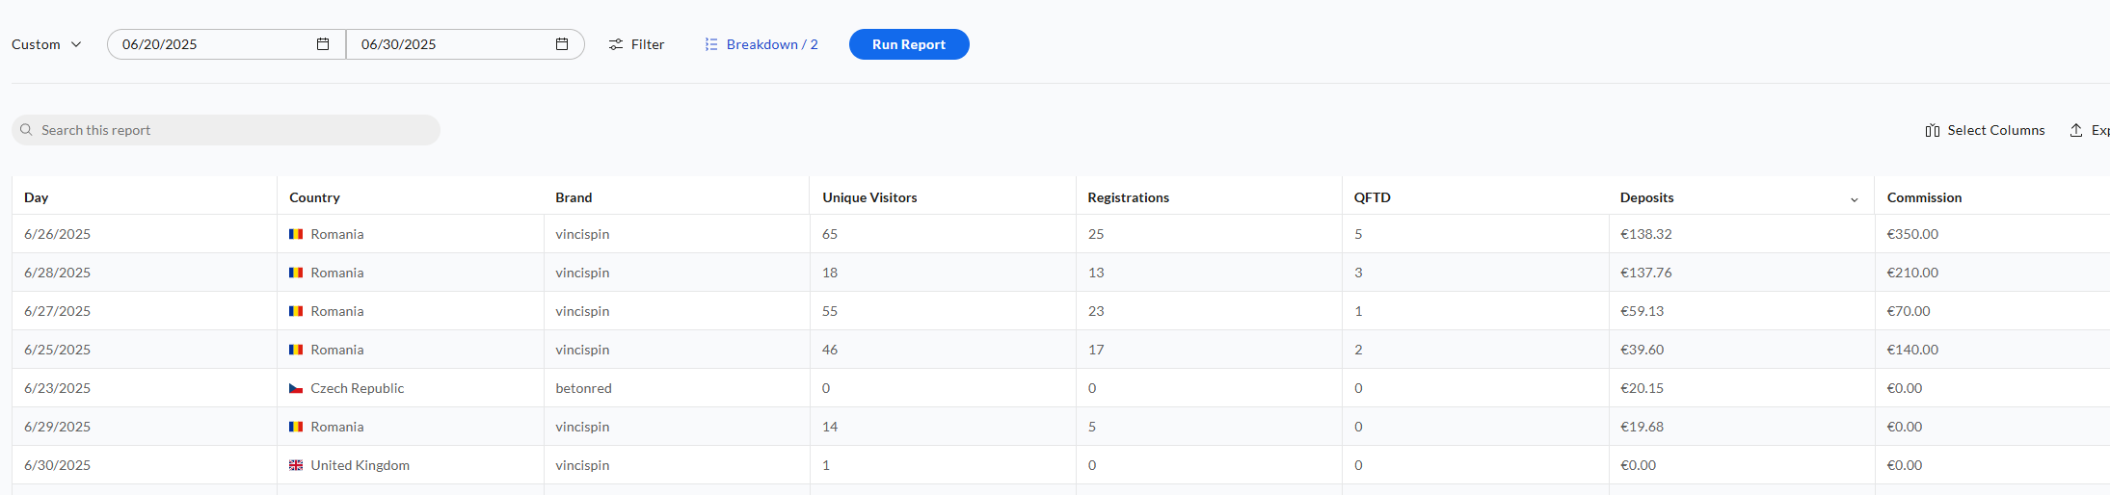Click the United Kingdom flag icon
Viewport: 2110px width, 495px height.
[296, 465]
